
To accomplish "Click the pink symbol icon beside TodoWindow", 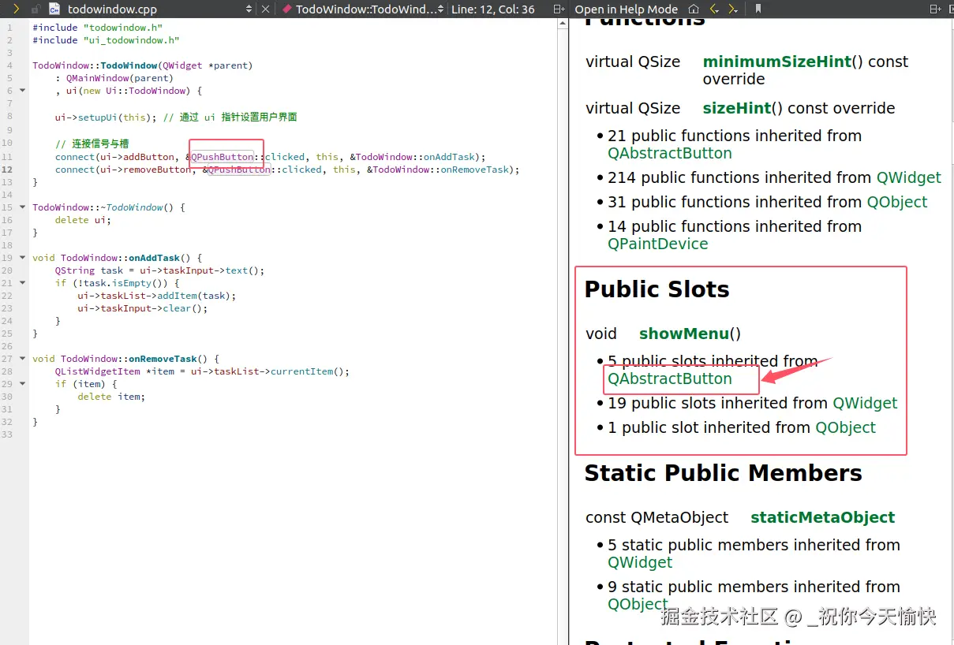I will tap(287, 9).
